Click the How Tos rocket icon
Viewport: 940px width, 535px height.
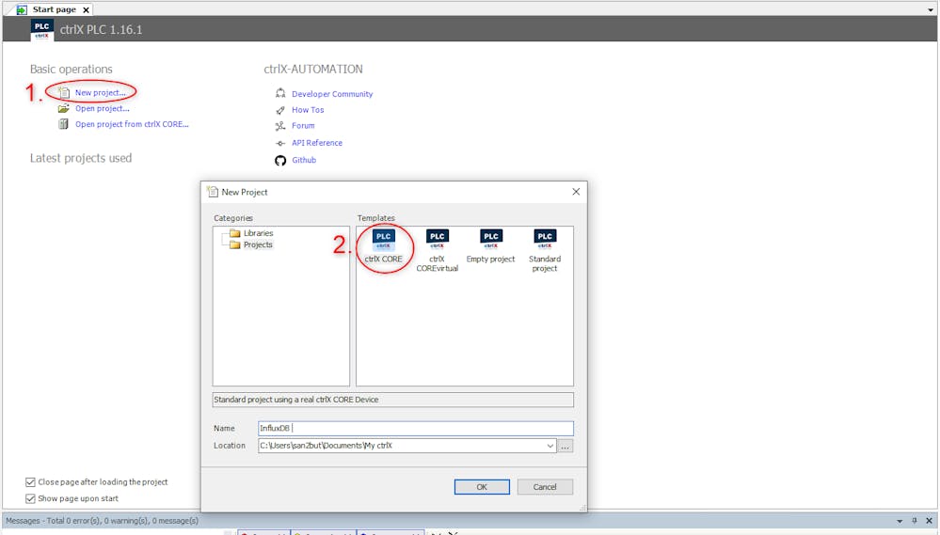pyautogui.click(x=280, y=110)
